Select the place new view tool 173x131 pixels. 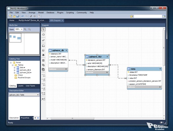[43, 65]
